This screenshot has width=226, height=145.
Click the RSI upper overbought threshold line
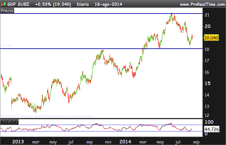click(101, 125)
